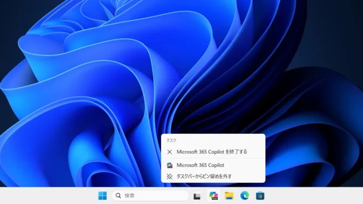The height and width of the screenshot is (204, 363).
Task: Click the taskbar search box
Action: click(151, 196)
